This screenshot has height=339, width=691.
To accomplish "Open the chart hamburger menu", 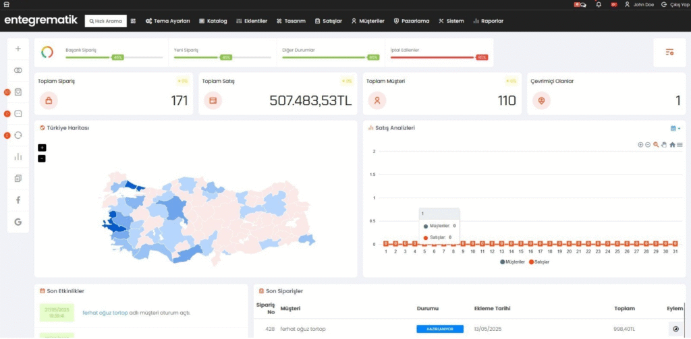I will tap(680, 145).
